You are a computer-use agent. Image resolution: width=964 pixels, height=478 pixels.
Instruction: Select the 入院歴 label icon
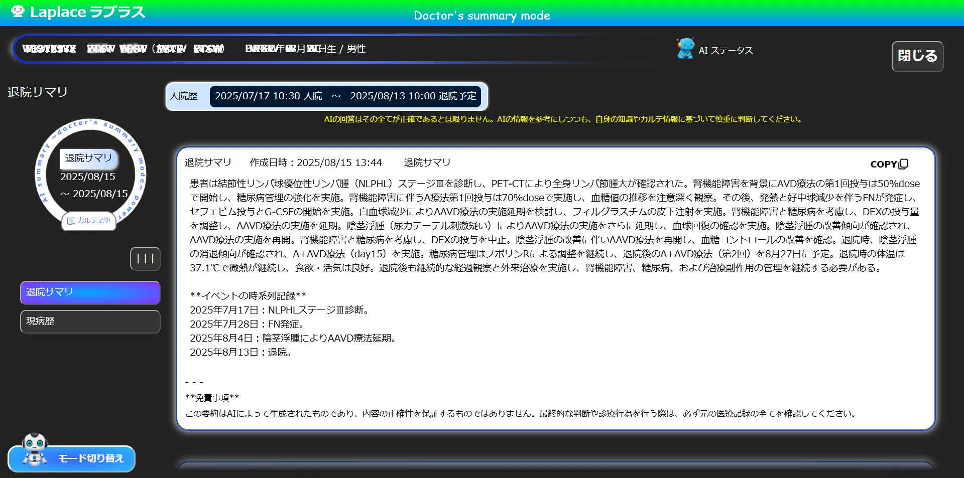click(184, 96)
